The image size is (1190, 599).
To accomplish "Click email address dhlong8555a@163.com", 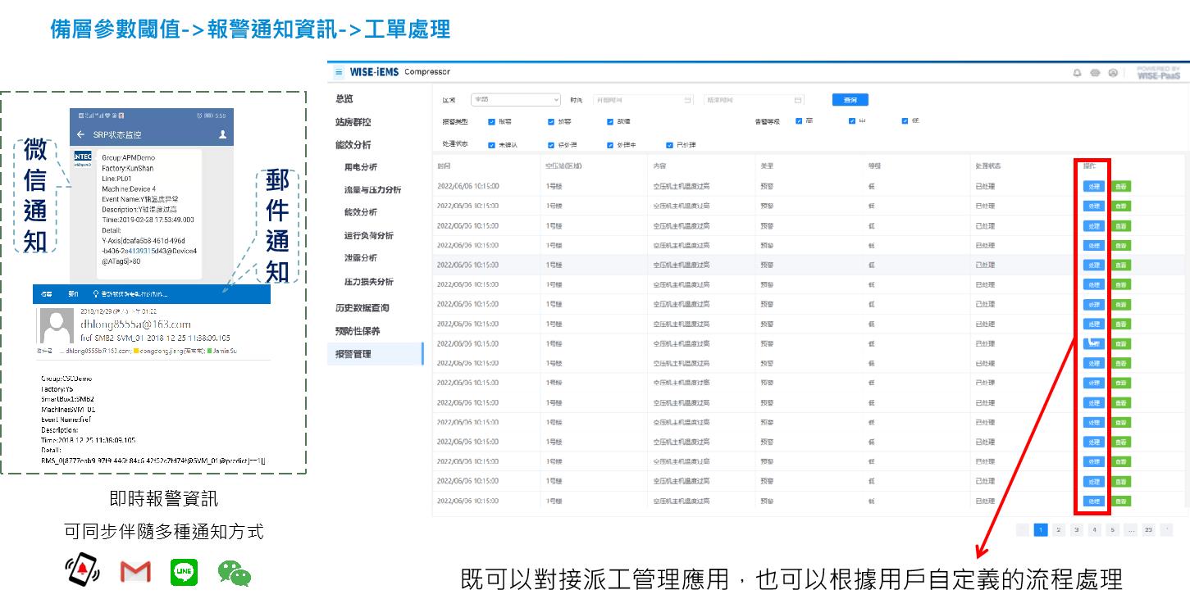I will pos(136,324).
